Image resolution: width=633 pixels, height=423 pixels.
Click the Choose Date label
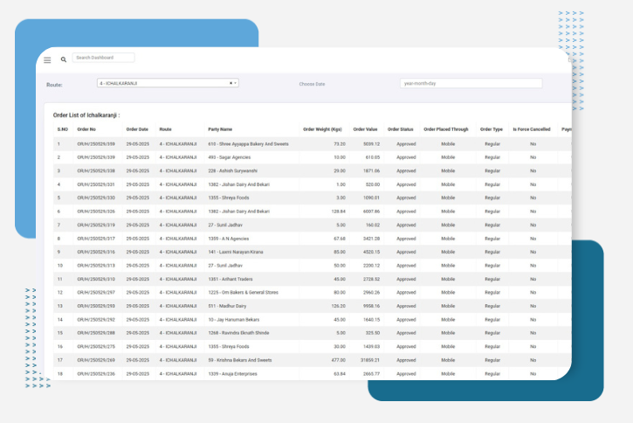312,84
